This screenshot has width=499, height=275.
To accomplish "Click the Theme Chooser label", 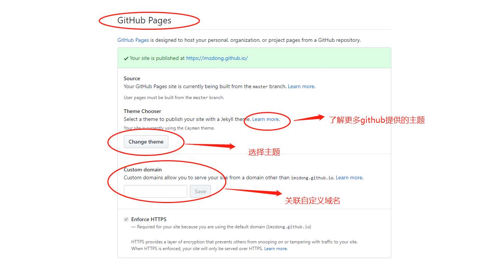I will click(142, 111).
